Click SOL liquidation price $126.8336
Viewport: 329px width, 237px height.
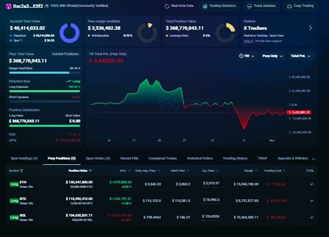[211, 216]
